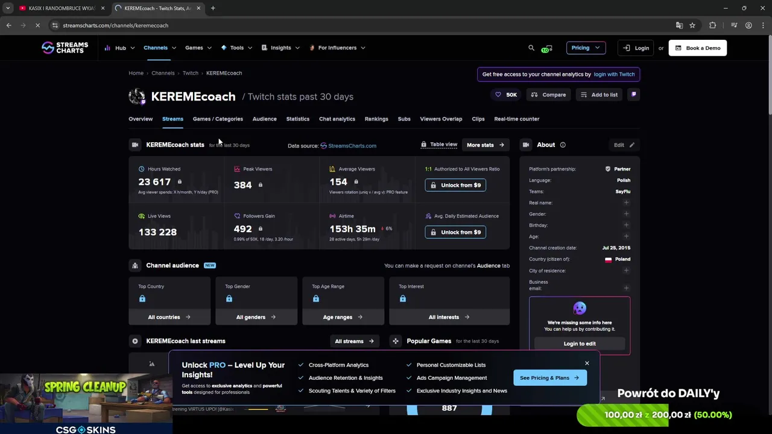Image resolution: width=772 pixels, height=434 pixels.
Task: Open browser tab list chevron
Action: tap(8, 8)
